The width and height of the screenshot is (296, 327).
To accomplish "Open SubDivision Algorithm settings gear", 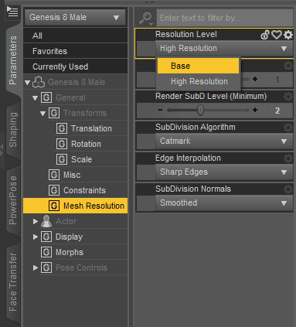I will pos(288,128).
